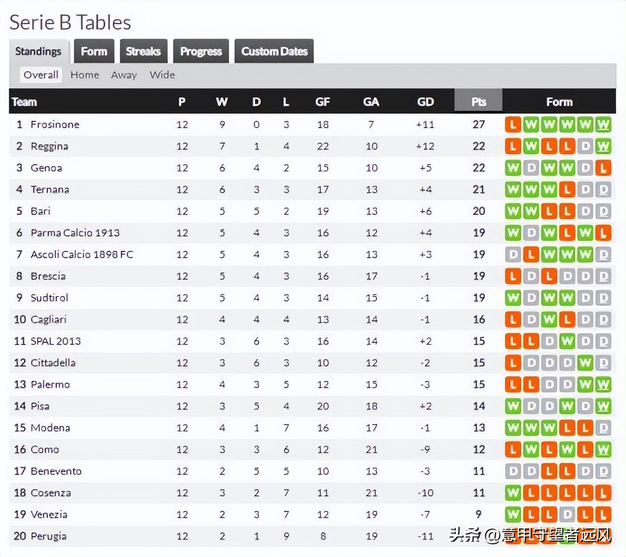Select the Custom Dates tab
The image size is (626, 557).
(x=274, y=51)
